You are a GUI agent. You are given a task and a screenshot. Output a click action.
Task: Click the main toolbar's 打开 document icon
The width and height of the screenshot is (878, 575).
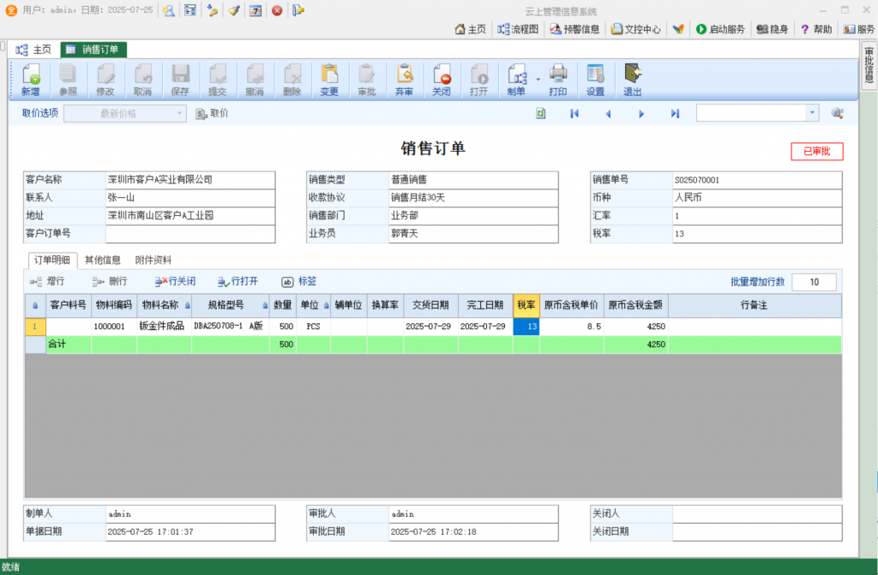tap(478, 80)
